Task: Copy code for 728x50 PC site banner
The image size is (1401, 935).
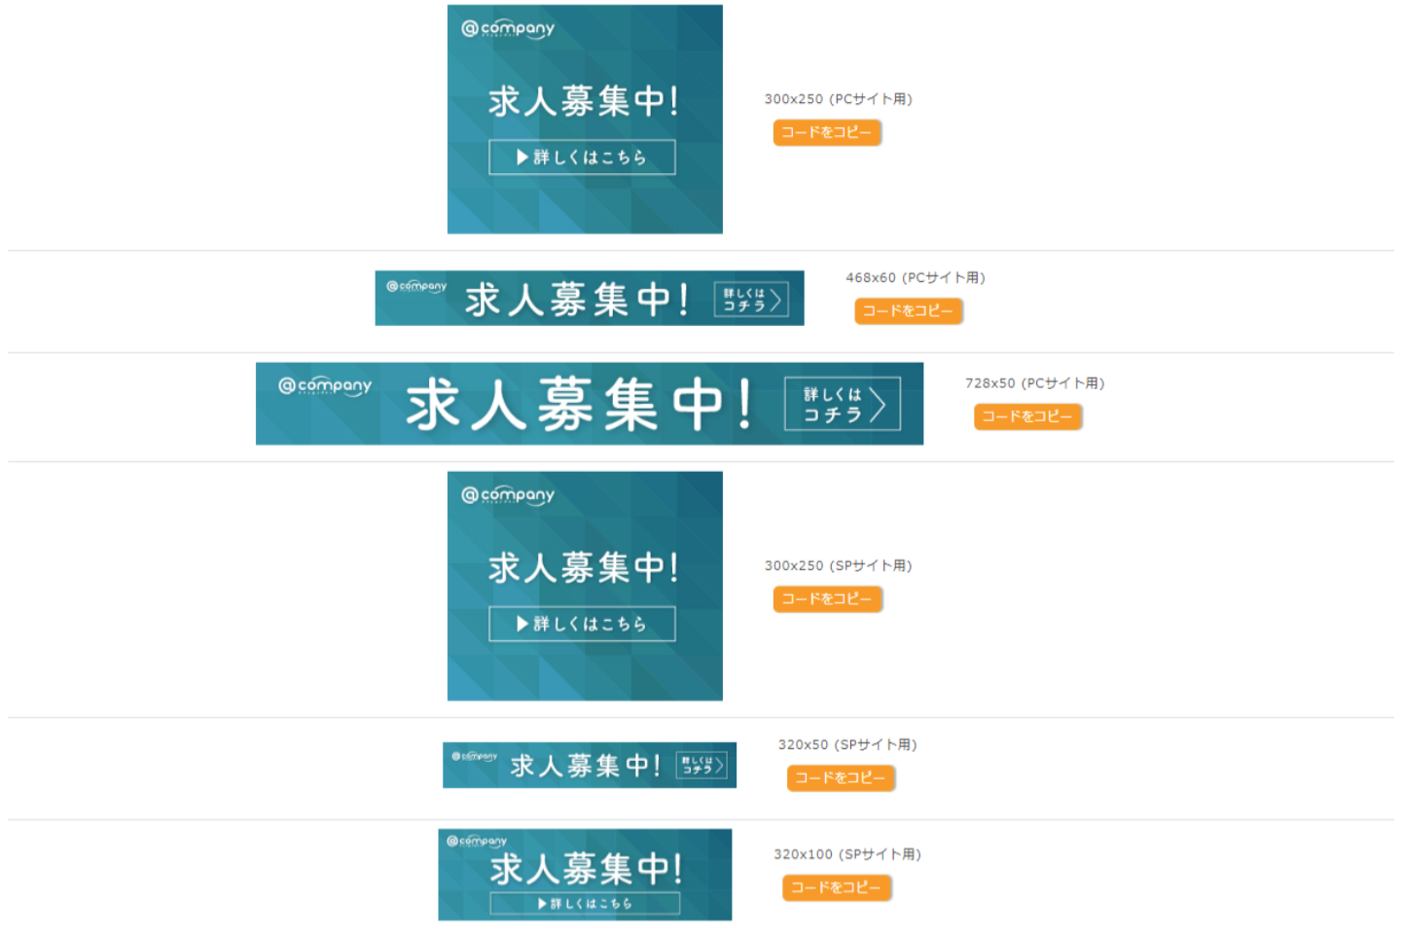Action: (x=1027, y=416)
